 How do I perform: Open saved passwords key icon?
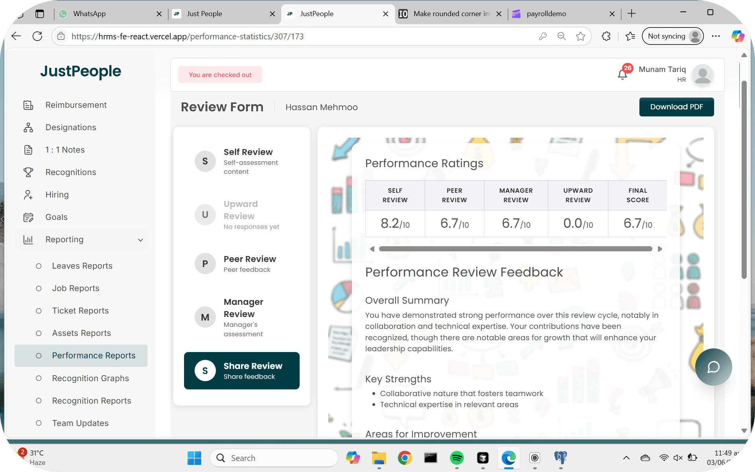[543, 36]
